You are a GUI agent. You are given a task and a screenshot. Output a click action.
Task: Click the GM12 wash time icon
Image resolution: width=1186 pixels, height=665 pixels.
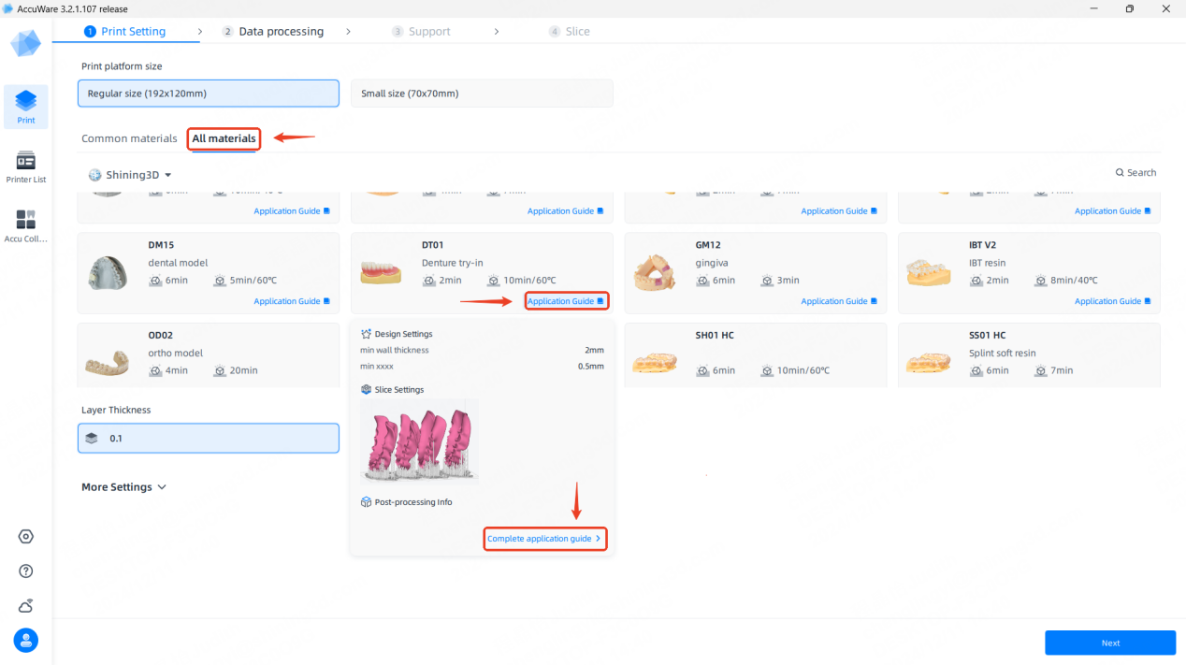702,281
